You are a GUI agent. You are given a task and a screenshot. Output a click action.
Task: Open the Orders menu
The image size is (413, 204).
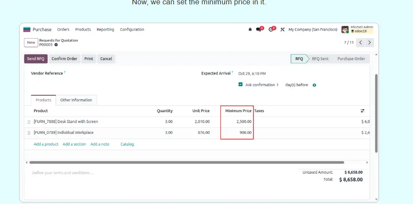pos(63,29)
